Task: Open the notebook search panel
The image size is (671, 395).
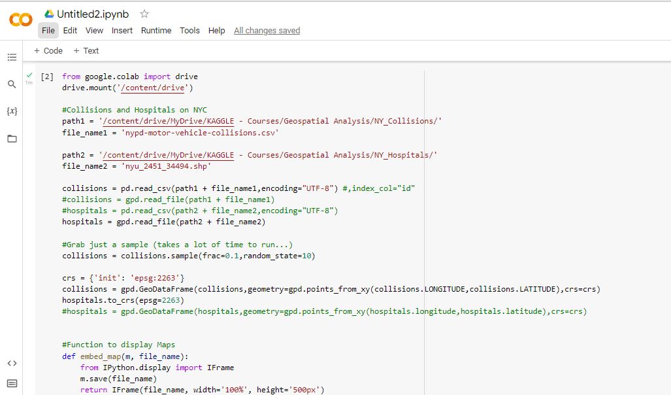Action: [x=12, y=84]
